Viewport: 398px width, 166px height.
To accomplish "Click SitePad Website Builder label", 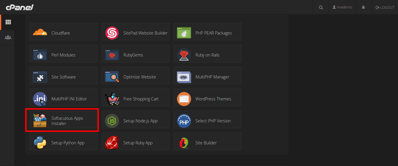I will (x=146, y=33).
